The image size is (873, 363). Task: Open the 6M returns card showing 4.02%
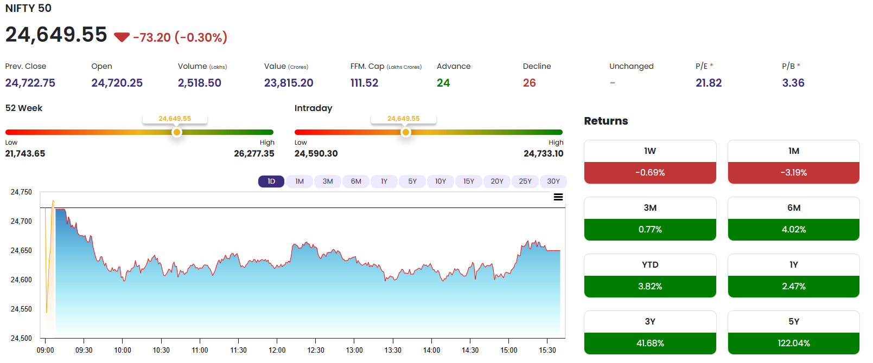pos(794,219)
